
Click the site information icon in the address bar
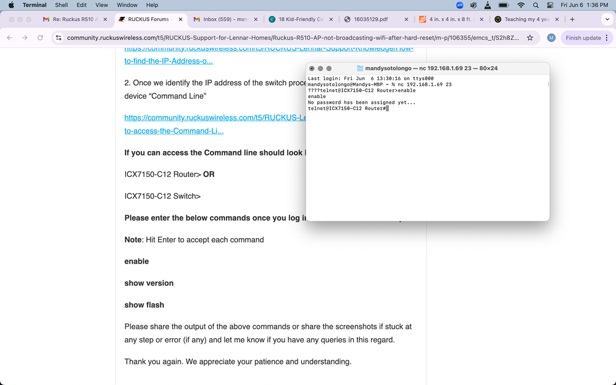click(58, 38)
